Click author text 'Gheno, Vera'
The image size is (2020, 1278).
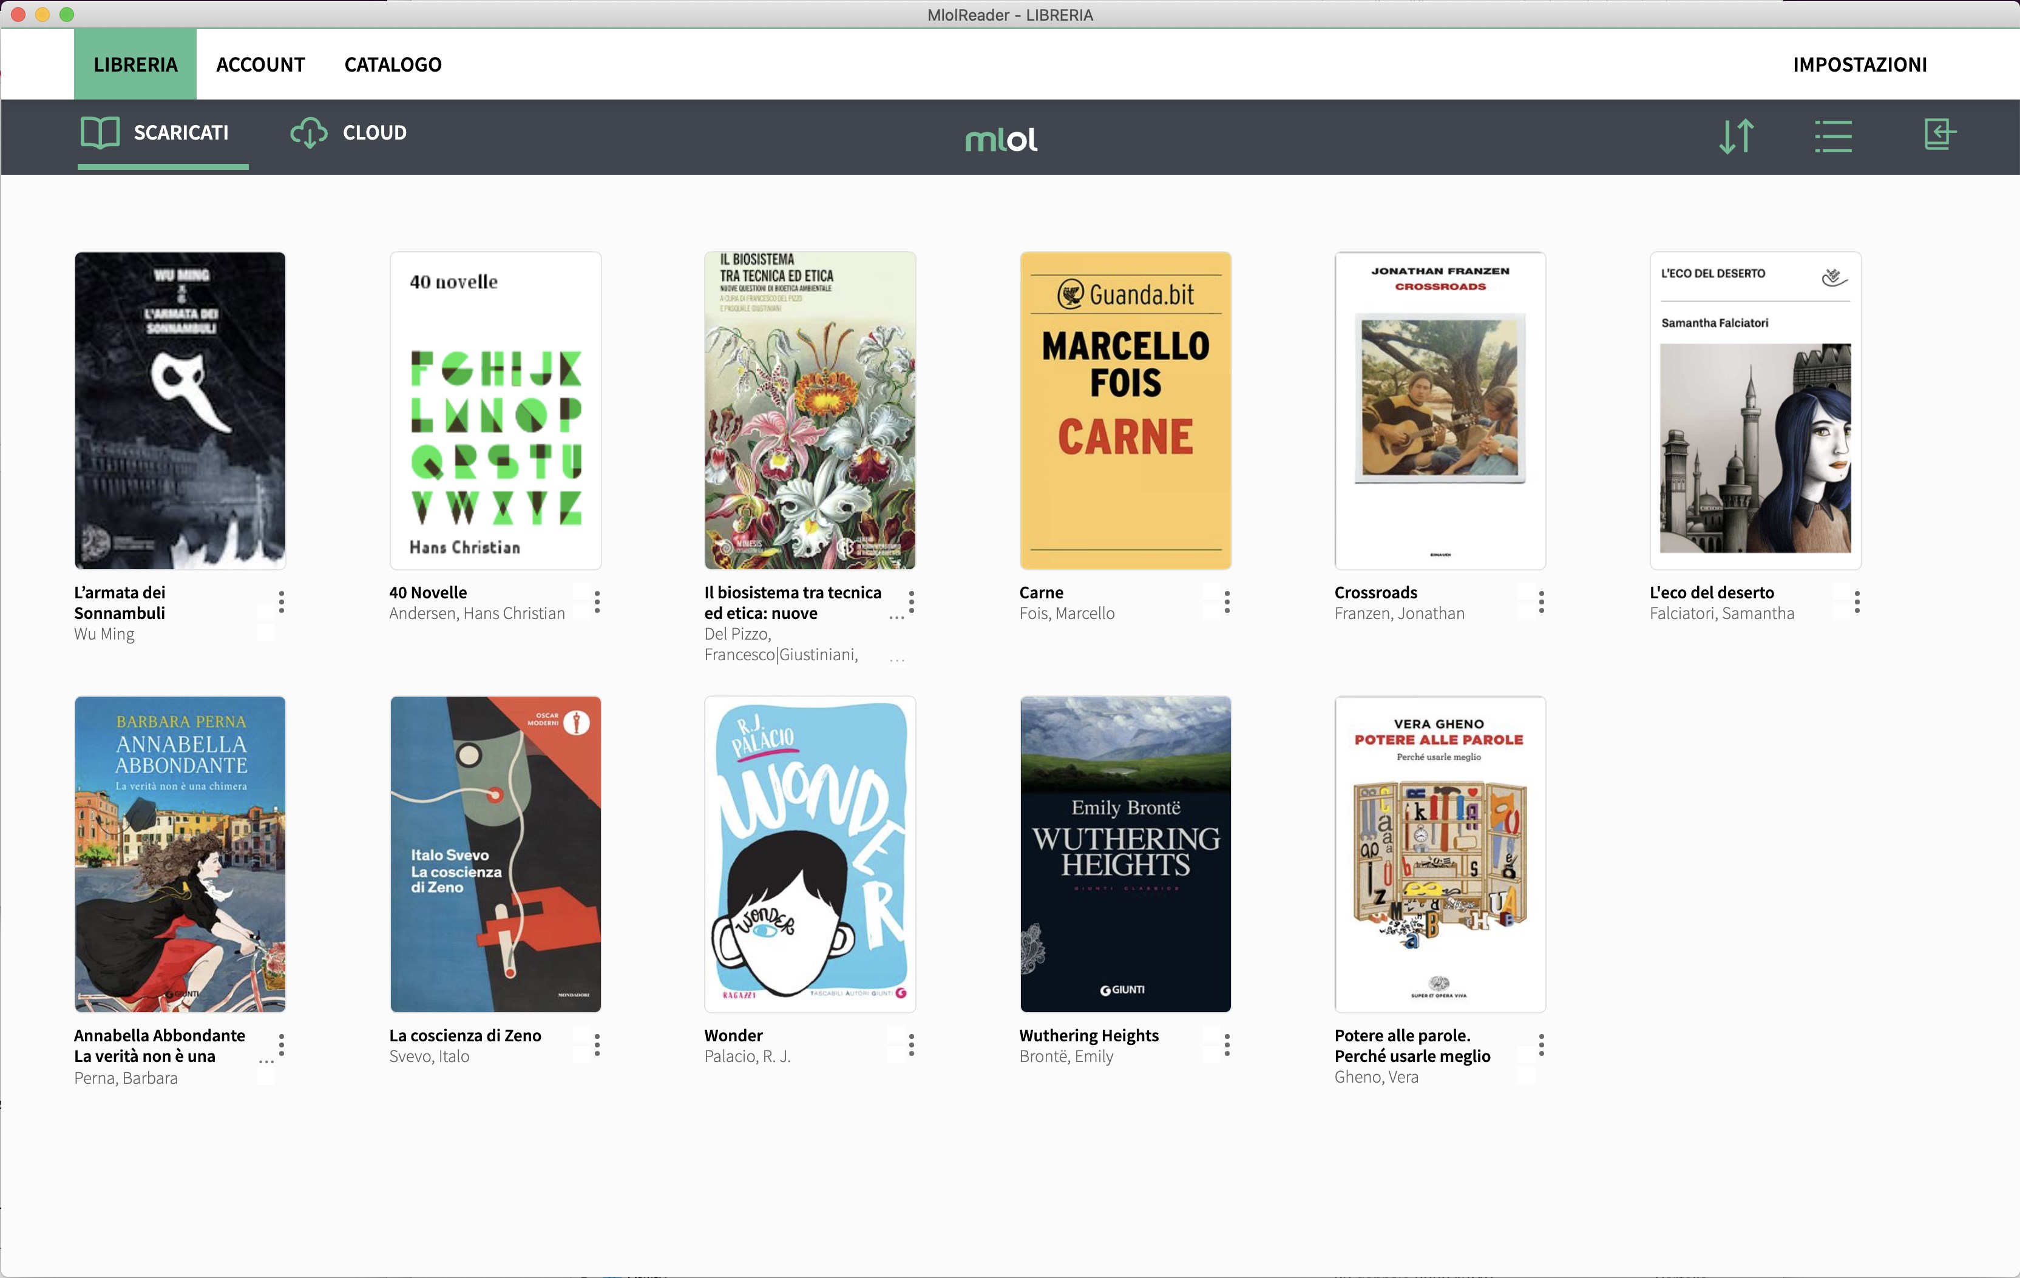coord(1377,1077)
